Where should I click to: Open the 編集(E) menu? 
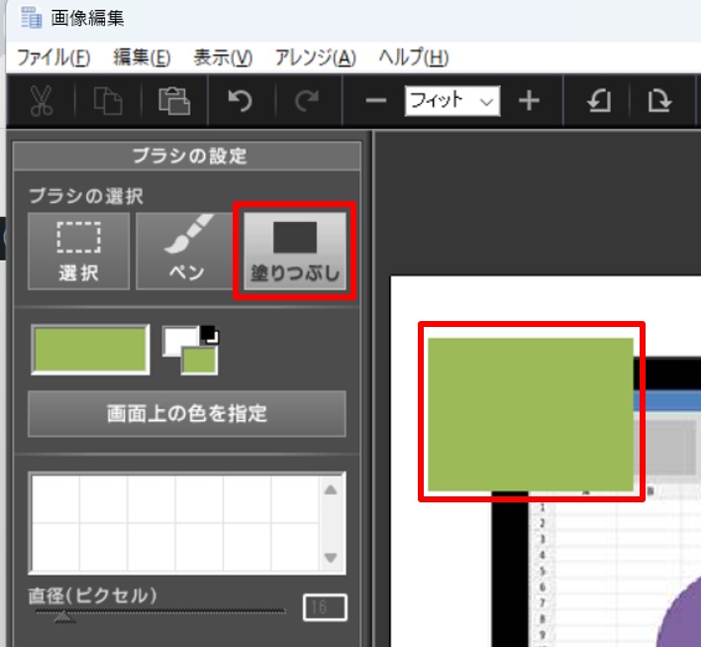point(142,57)
